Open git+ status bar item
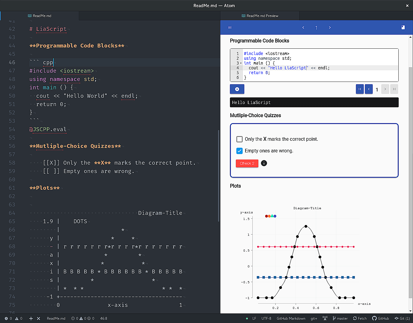Screen dimensions: 413x323 [x=314, y=319]
